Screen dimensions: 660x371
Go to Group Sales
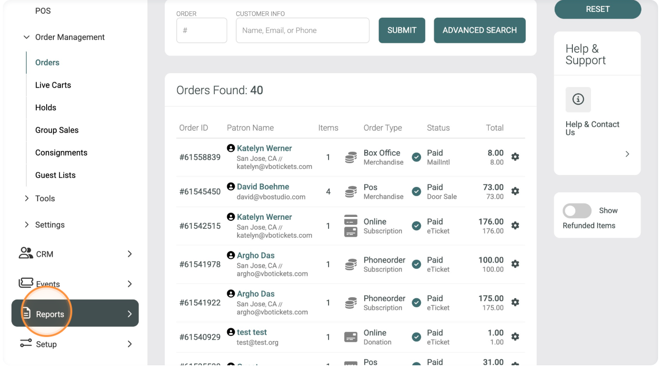pos(57,130)
